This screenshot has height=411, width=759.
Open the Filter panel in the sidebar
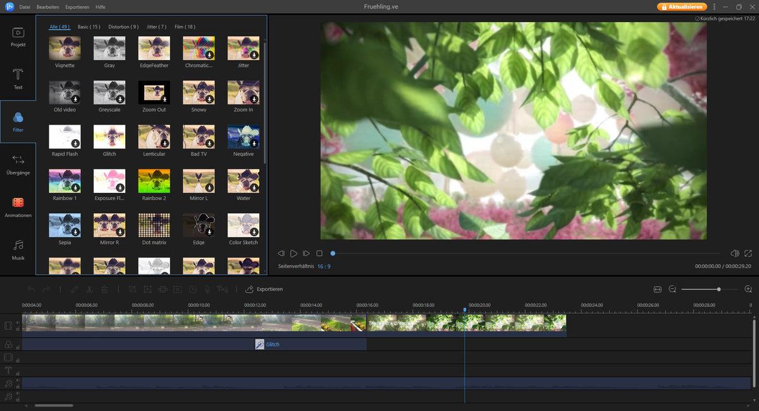[18, 123]
